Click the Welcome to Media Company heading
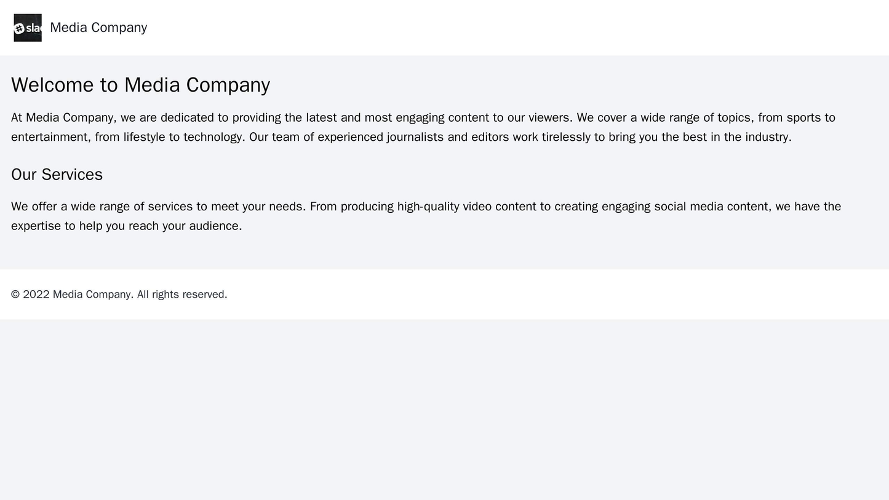 tap(140, 85)
